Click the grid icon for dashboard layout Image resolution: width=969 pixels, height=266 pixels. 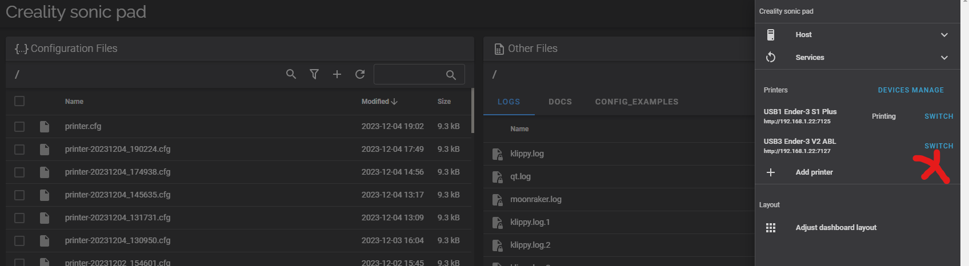point(771,228)
